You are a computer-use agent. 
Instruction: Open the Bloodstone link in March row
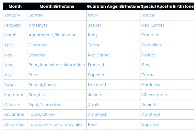[66, 35]
